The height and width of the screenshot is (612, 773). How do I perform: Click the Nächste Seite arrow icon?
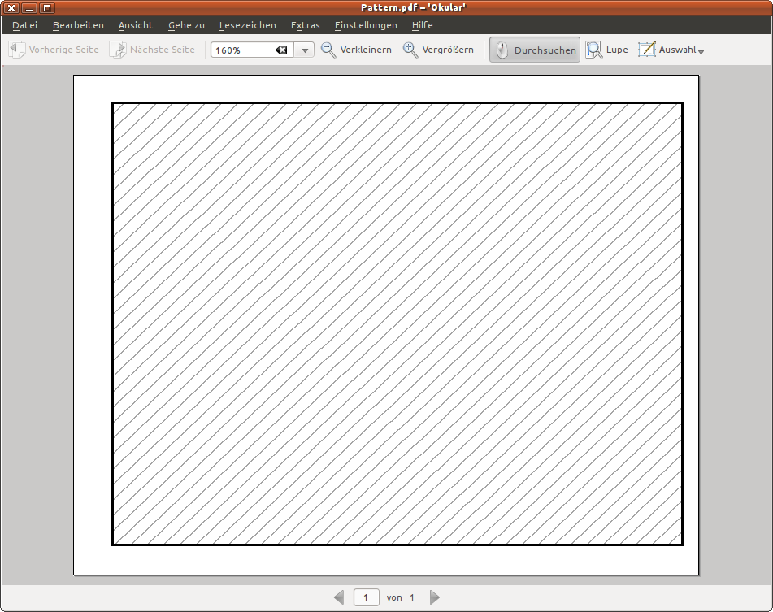(118, 50)
